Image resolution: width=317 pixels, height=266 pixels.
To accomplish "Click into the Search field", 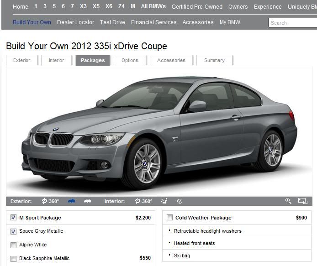I will click(293, 23).
